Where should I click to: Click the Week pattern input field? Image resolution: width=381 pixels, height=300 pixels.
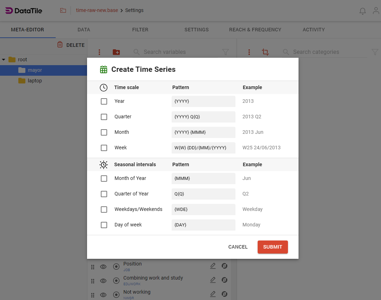(203, 148)
